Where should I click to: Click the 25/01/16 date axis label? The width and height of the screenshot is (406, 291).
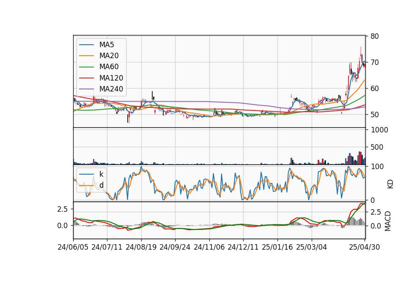click(x=277, y=247)
